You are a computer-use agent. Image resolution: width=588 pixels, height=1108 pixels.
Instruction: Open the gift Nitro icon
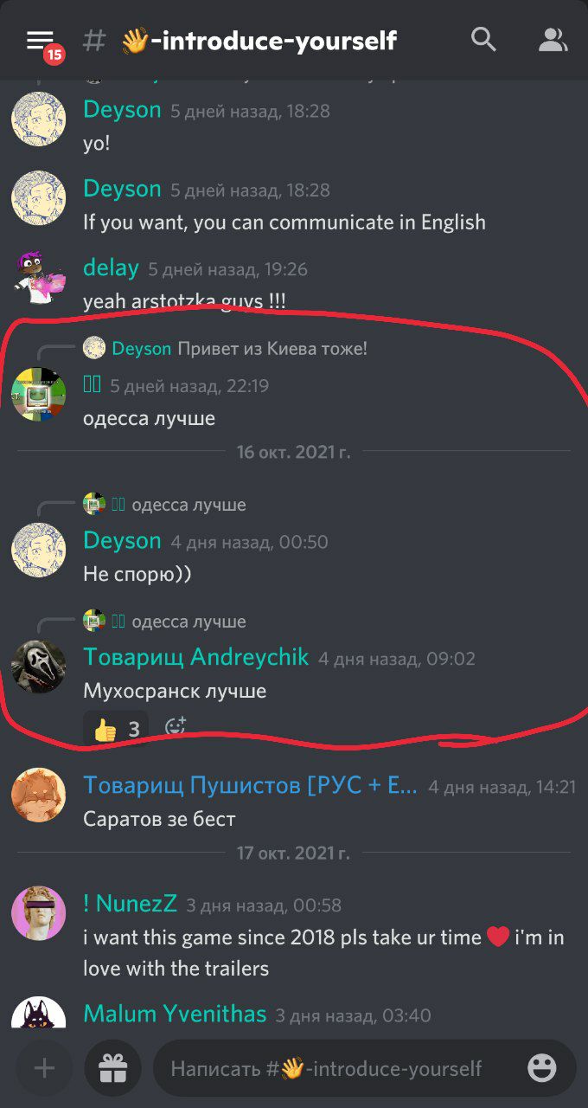113,1068
